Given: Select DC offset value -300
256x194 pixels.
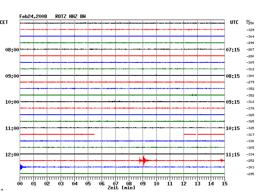Looking at the screenshot, I should pyautogui.click(x=250, y=76).
